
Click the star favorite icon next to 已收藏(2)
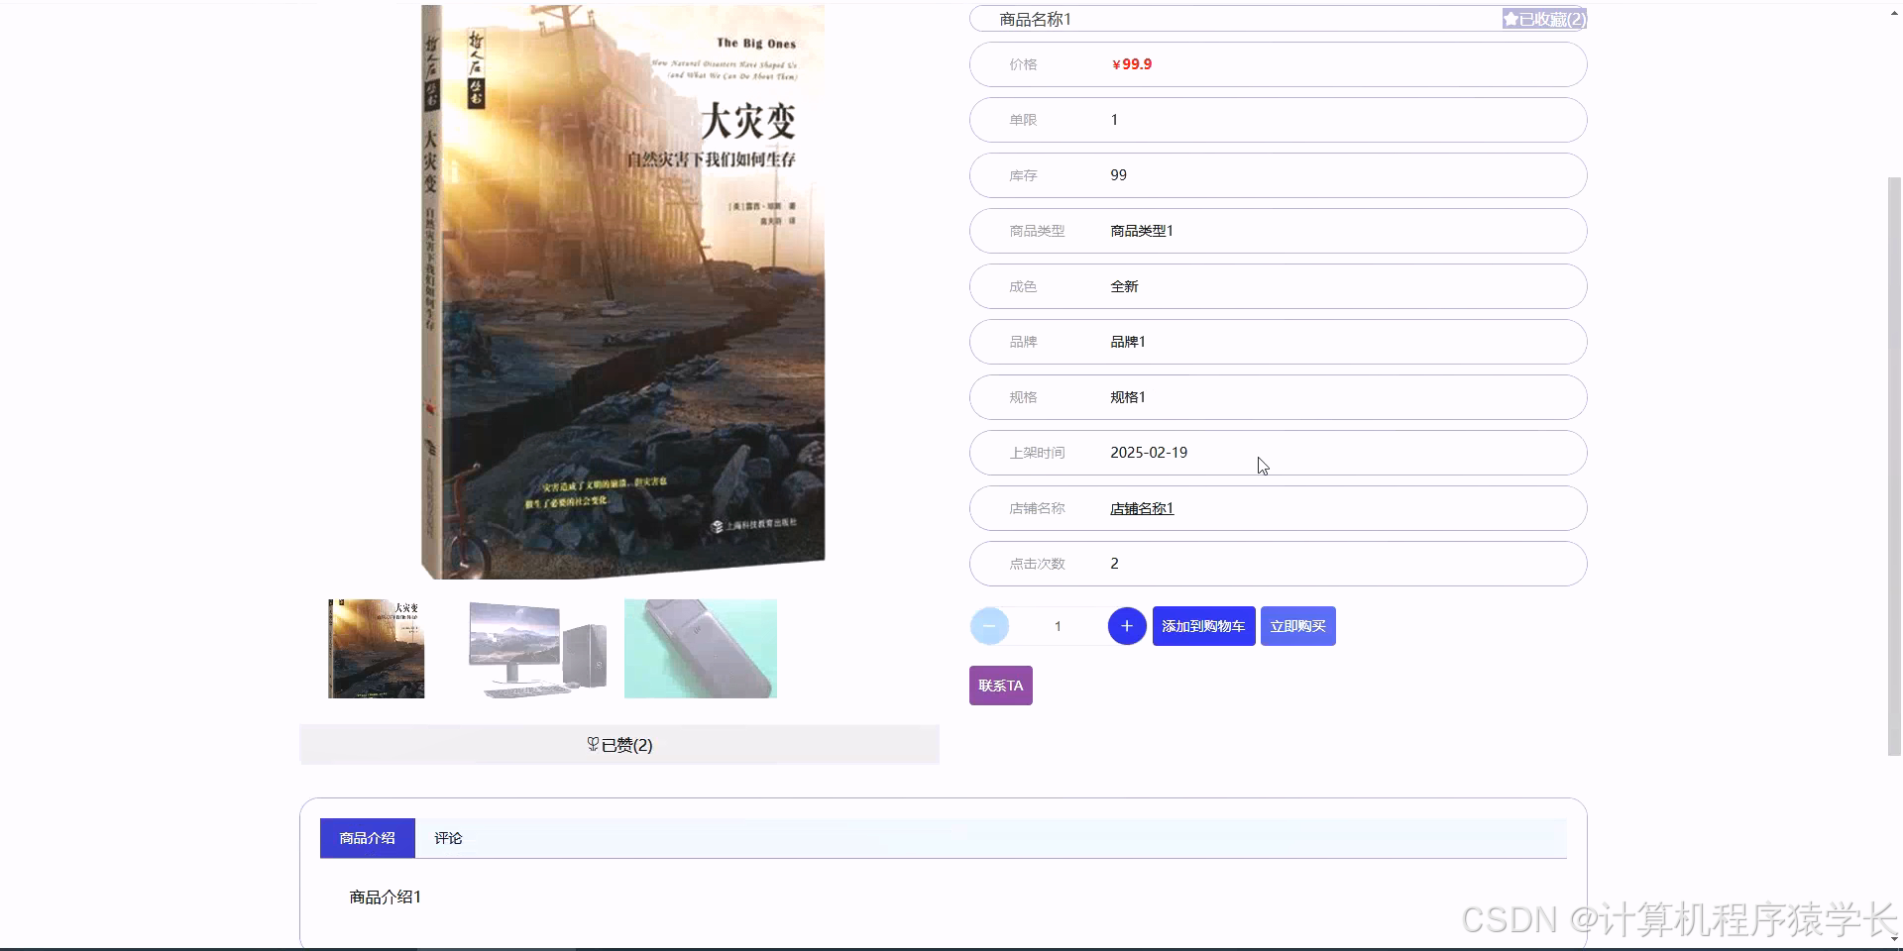click(1511, 18)
